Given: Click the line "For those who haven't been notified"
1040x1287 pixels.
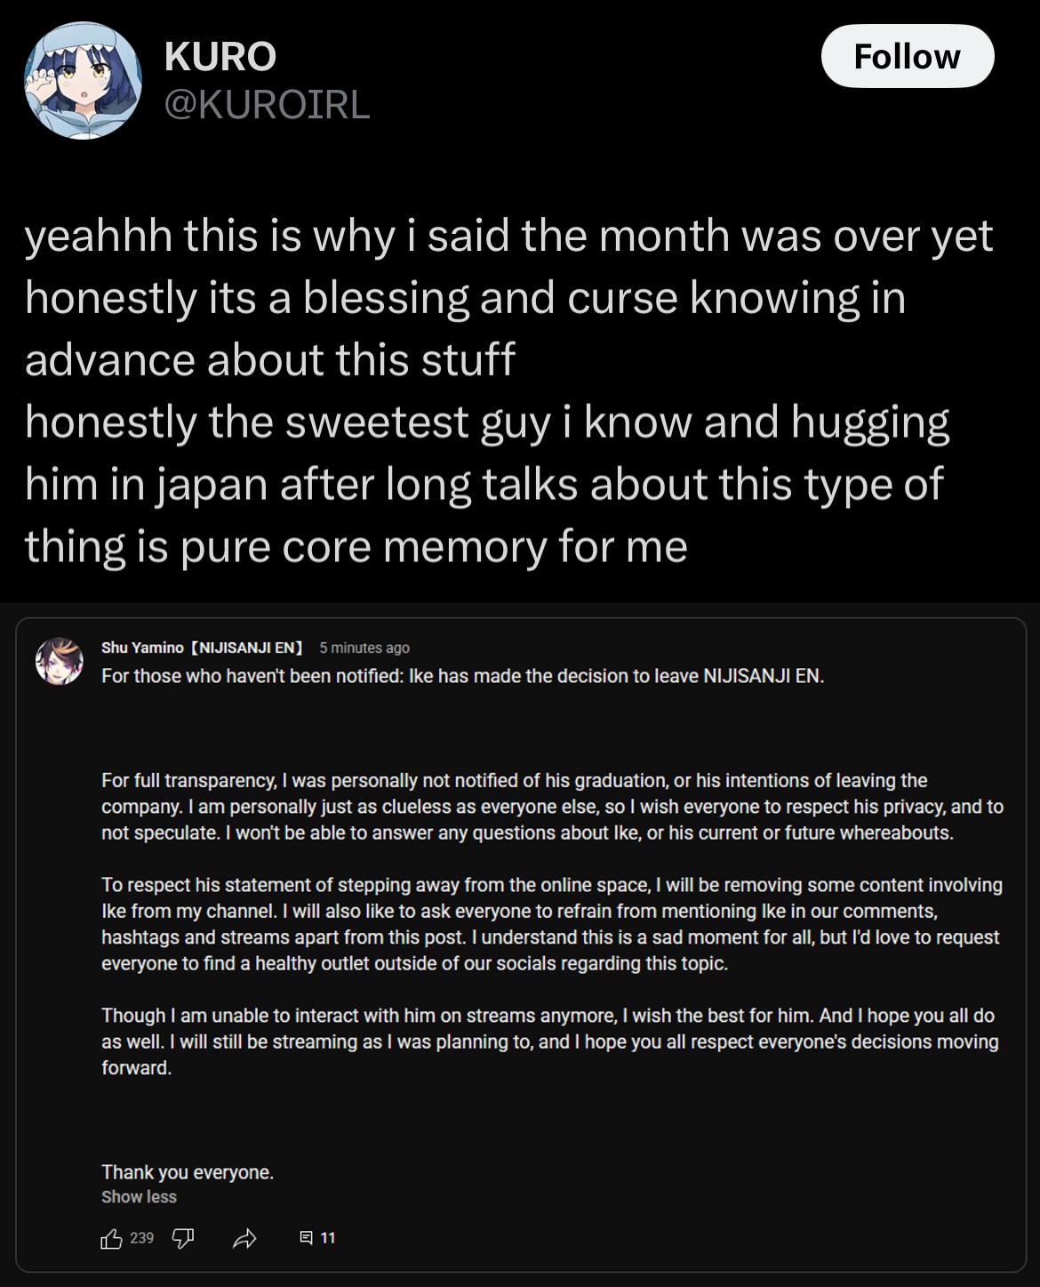Looking at the screenshot, I should pyautogui.click(x=462, y=676).
